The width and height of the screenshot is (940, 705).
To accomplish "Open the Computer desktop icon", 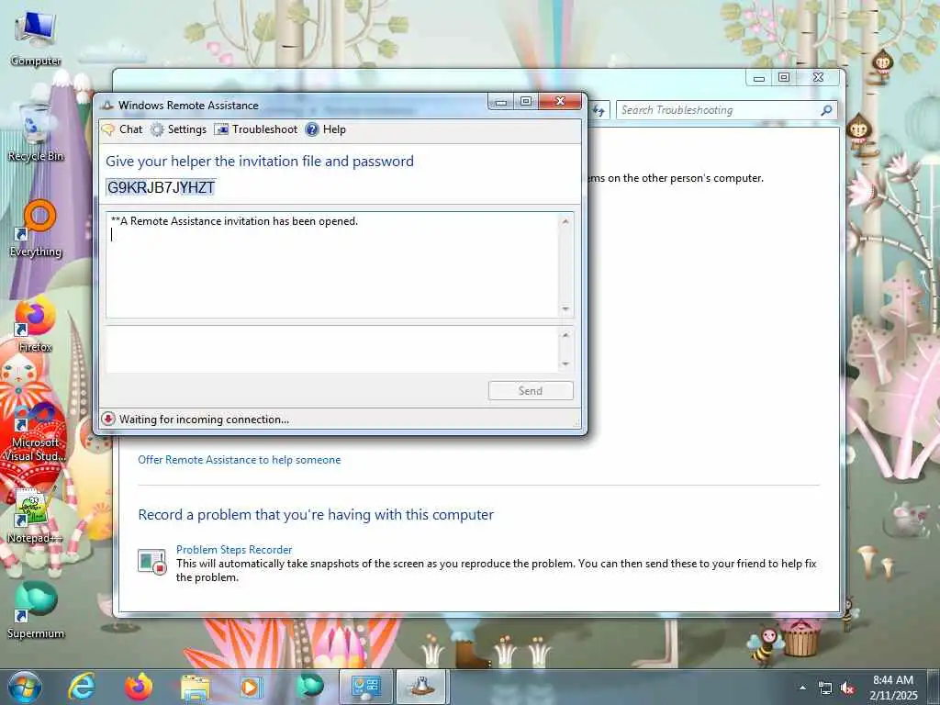I will 36,39.
